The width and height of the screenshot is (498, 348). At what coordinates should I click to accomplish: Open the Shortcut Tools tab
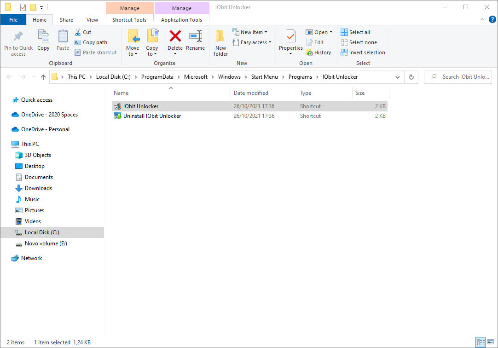(x=129, y=20)
